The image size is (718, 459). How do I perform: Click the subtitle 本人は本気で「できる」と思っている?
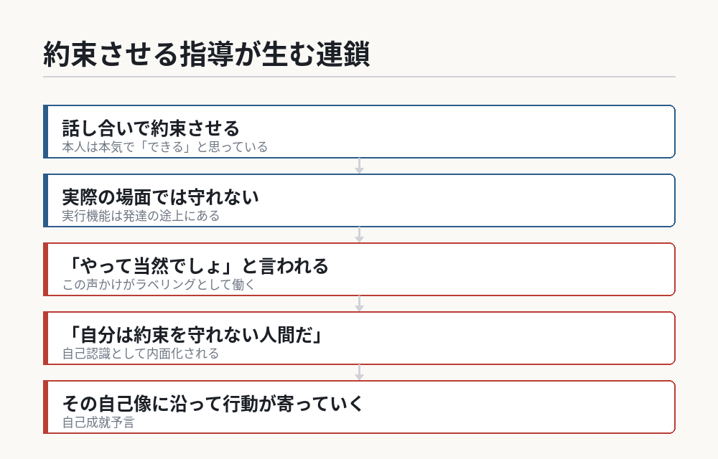pos(165,147)
